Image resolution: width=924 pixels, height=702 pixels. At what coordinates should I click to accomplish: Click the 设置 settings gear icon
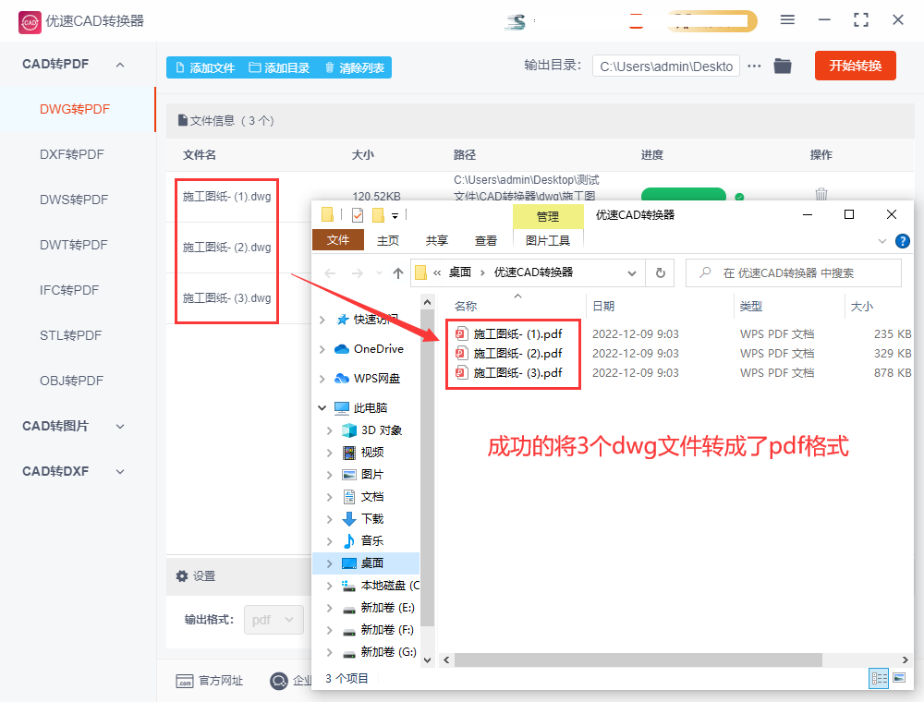pos(182,576)
